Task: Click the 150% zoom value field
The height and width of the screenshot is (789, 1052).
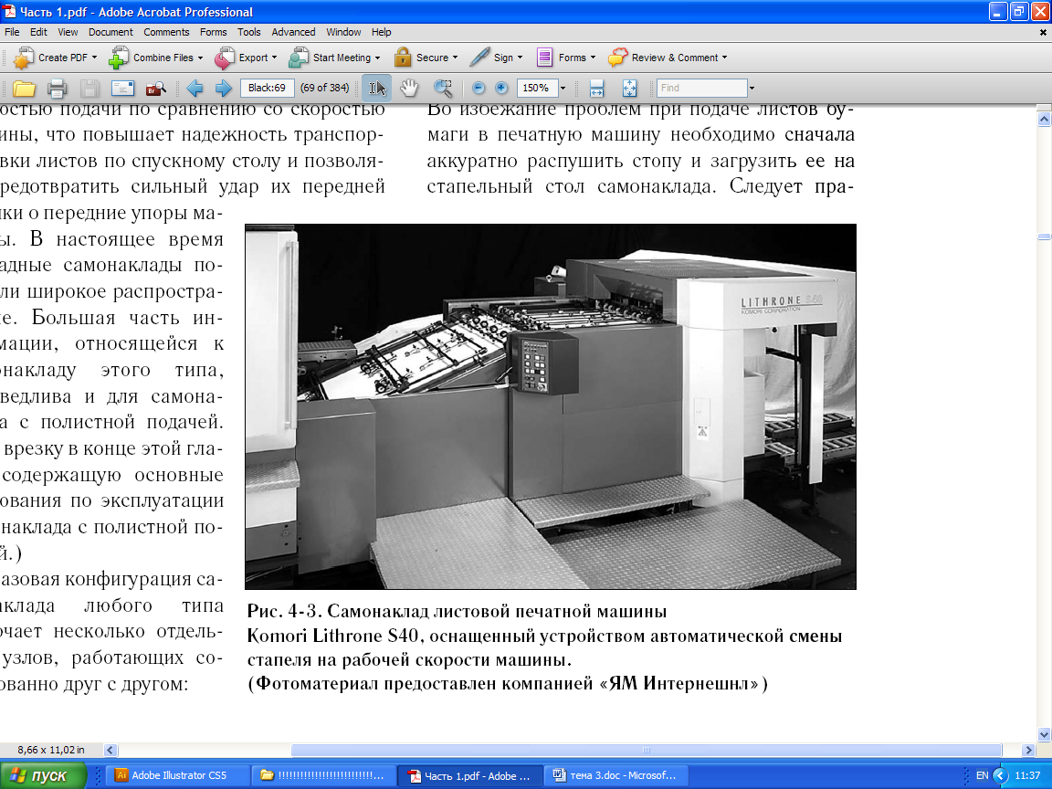Action: point(536,88)
